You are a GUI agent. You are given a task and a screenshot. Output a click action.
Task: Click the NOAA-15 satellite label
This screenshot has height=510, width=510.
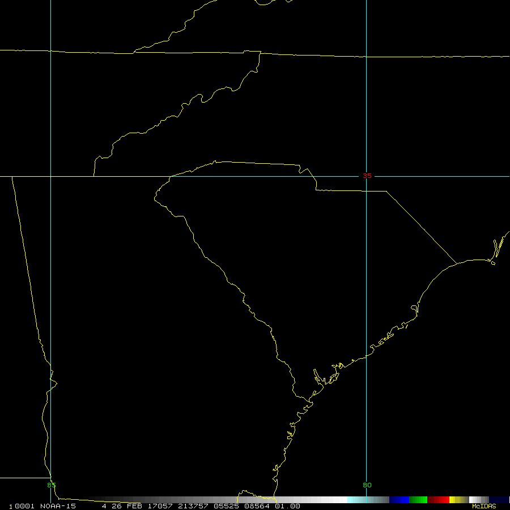point(58,506)
